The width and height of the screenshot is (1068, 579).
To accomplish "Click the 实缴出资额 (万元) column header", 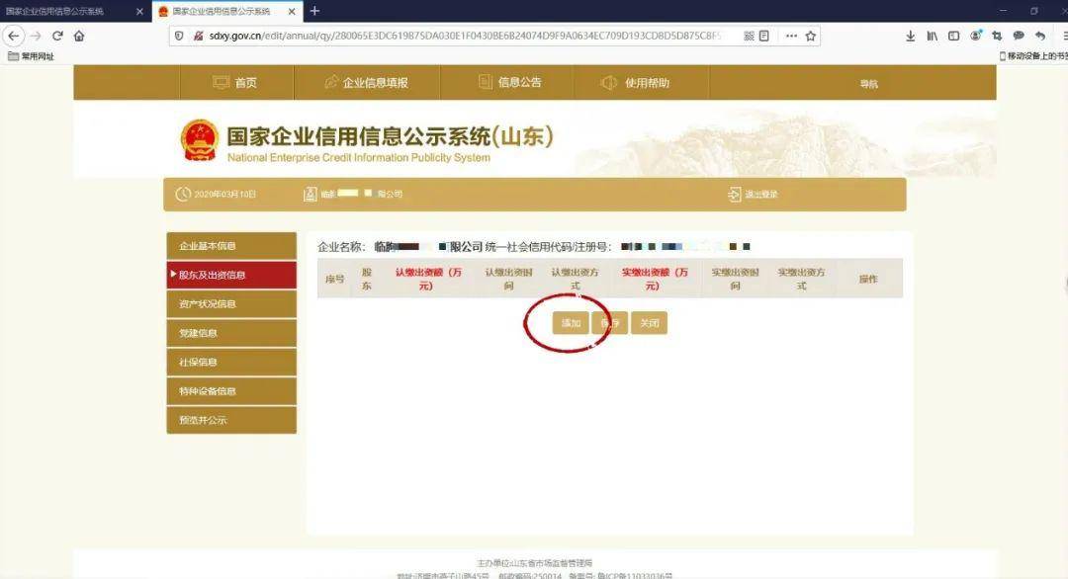I will pyautogui.click(x=655, y=279).
